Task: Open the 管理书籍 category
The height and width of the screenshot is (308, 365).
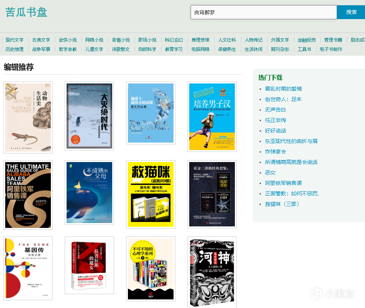Action: tap(333, 40)
